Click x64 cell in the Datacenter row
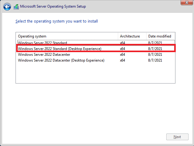194x146 pixels. click(122, 55)
